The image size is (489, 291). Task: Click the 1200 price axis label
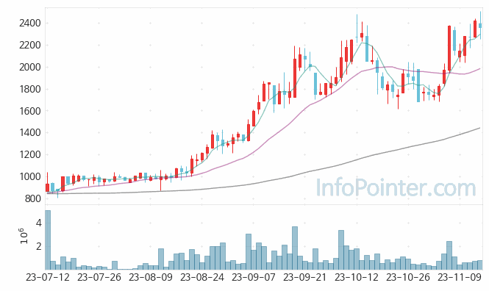point(30,154)
